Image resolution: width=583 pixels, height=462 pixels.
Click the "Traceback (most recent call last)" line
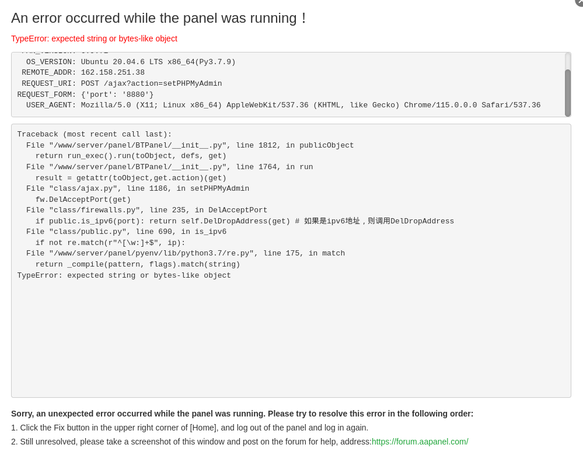[95, 135]
